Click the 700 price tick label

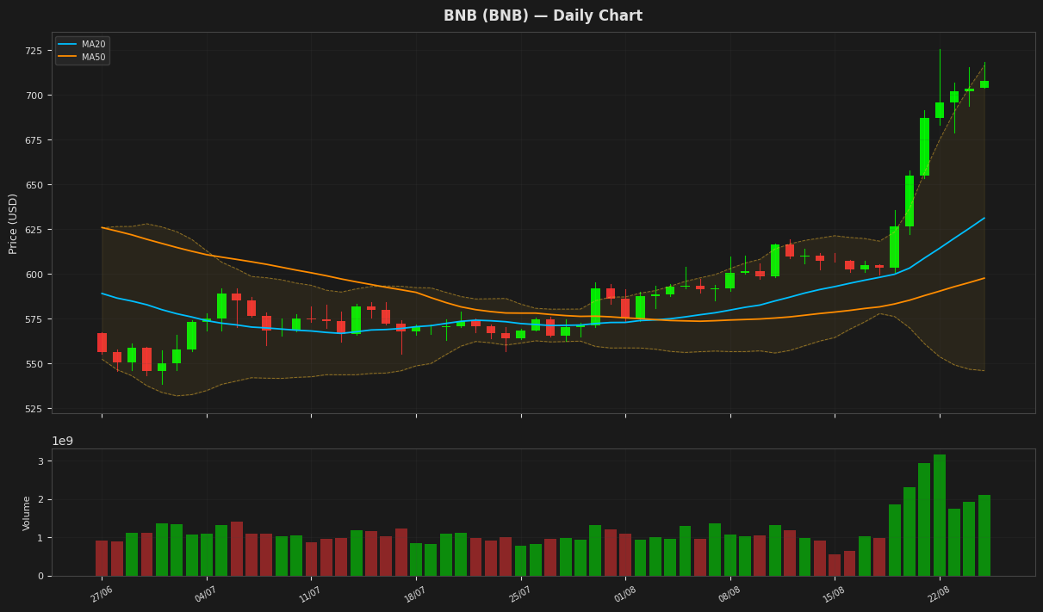coord(33,96)
